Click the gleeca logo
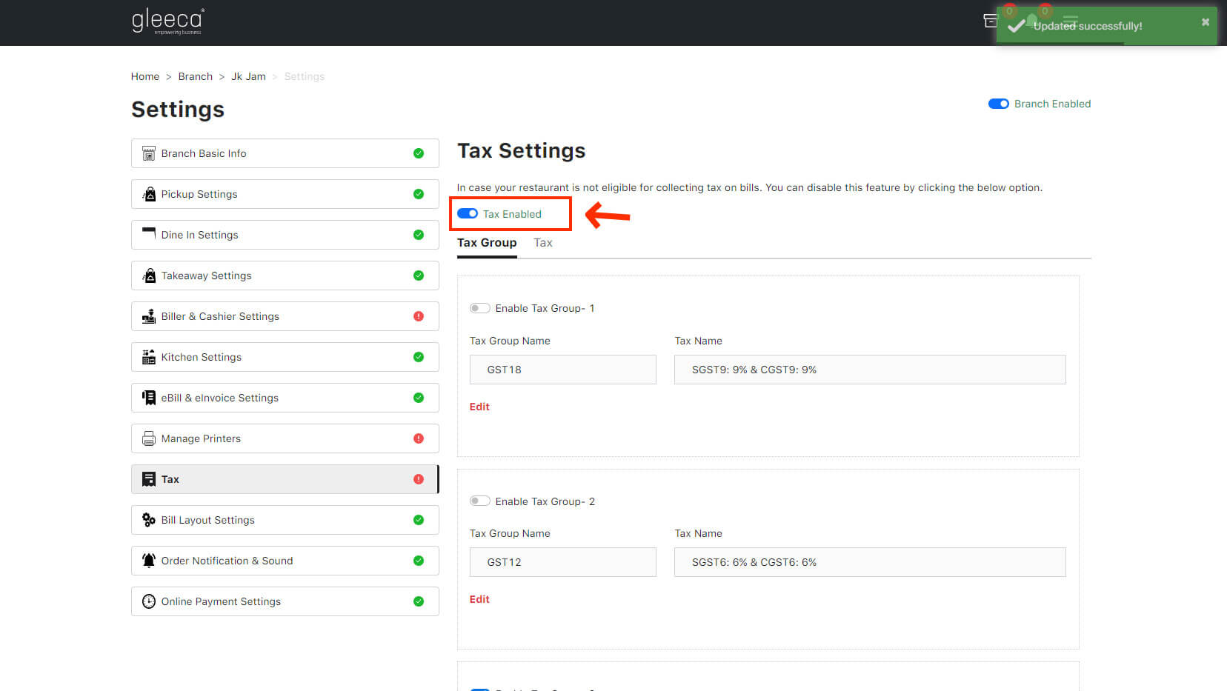 coord(168,21)
